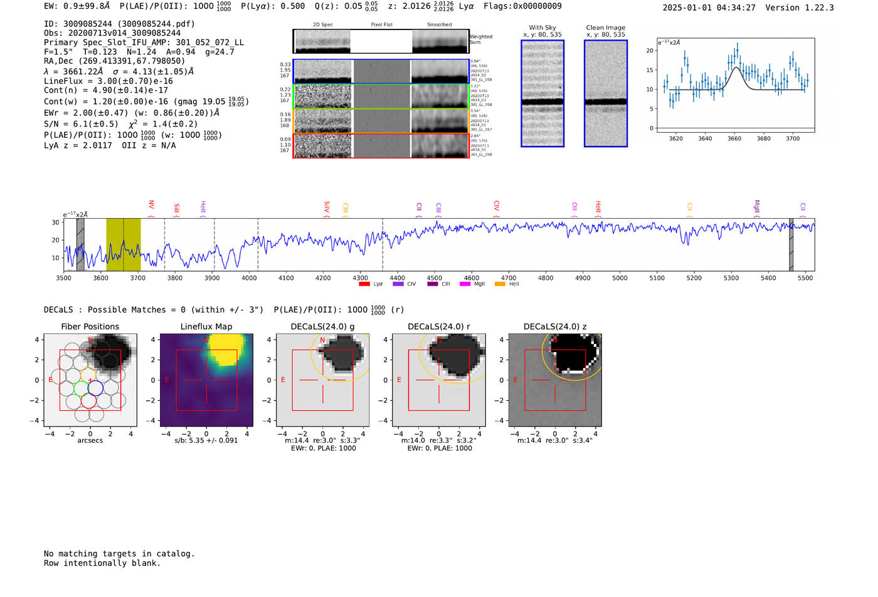Select the green-bordered fiber 2D spectrum row

tap(381, 96)
